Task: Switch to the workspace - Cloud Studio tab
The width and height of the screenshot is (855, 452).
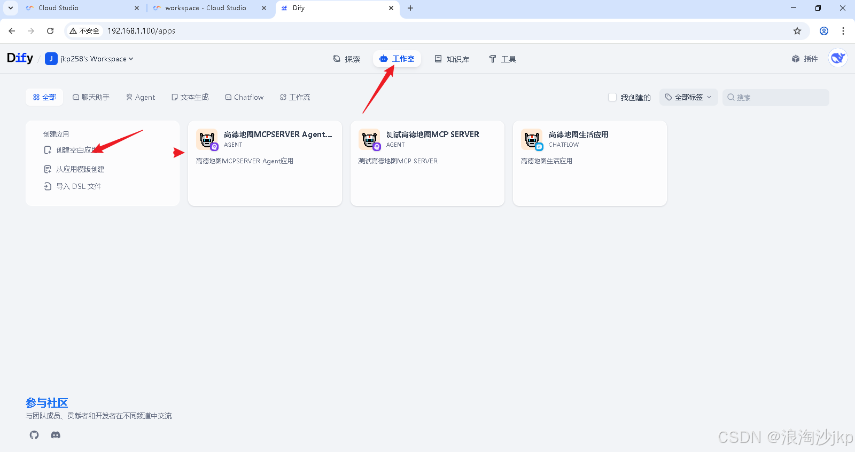Action: pos(209,8)
